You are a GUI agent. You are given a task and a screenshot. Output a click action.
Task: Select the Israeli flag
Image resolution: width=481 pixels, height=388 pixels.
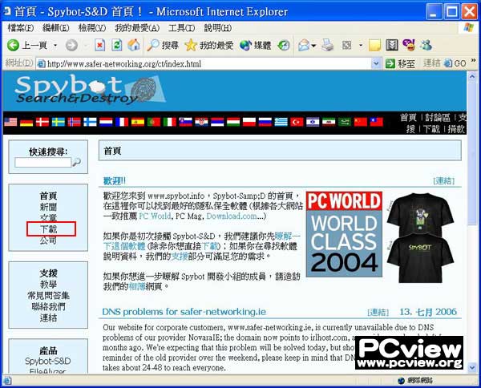tap(313, 122)
